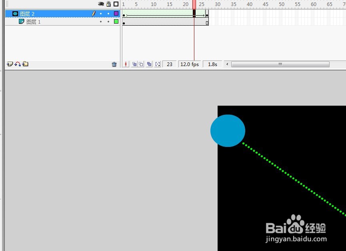Select the blue circle on the stage

228,131
